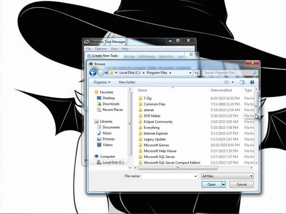Viewport: 286px width, 214px height.
Task: Open the File name history dropdown arrow
Action: point(196,176)
